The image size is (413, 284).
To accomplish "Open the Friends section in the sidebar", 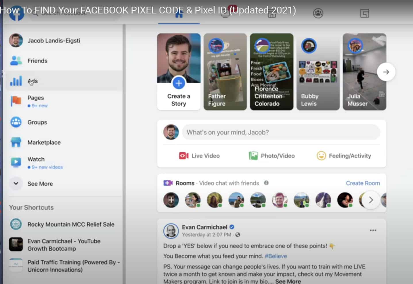I will tap(37, 61).
